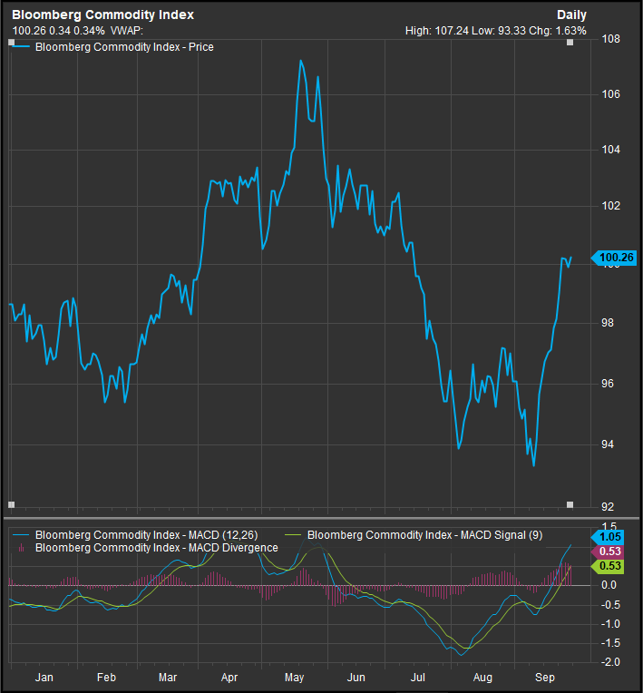Image resolution: width=643 pixels, height=693 pixels.
Task: Click the 0.0 MACD axis label
Action: (609, 585)
